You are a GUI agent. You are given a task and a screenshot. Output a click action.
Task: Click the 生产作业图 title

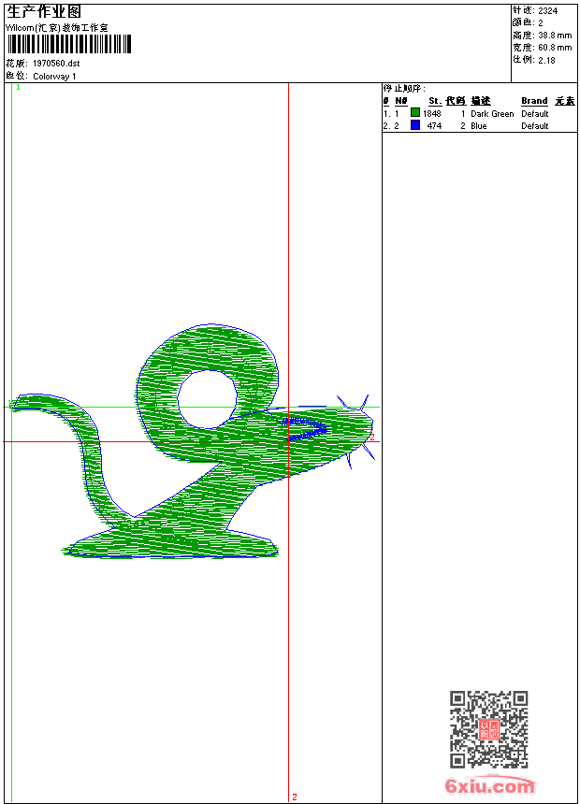[44, 11]
